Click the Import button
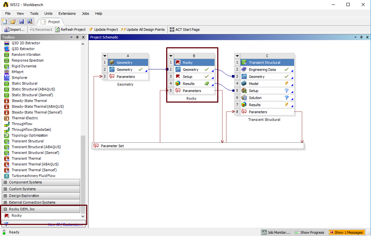The width and height of the screenshot is (371, 236). tap(15, 29)
